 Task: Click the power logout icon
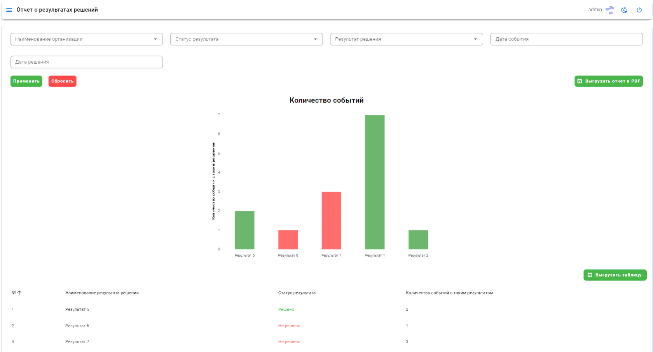(x=639, y=10)
